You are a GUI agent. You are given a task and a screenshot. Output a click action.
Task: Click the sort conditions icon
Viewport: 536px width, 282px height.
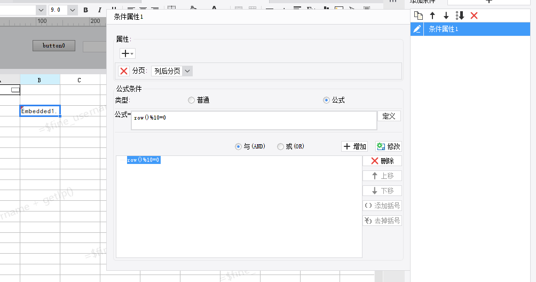click(460, 16)
